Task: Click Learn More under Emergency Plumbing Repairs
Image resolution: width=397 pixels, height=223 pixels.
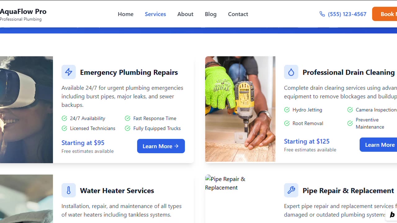Action: (x=161, y=146)
